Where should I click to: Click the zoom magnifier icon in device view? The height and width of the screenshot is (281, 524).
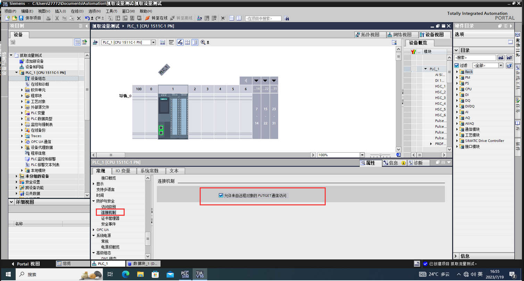point(203,42)
